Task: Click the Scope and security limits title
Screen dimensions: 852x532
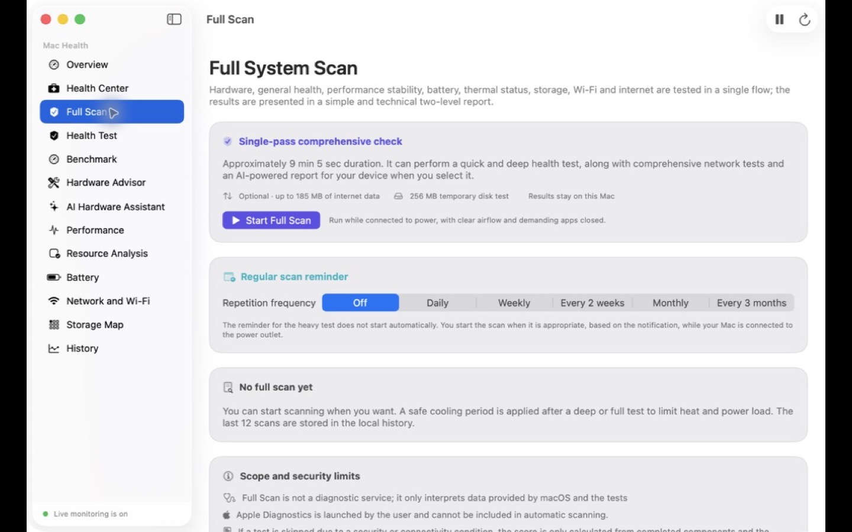Action: click(300, 476)
